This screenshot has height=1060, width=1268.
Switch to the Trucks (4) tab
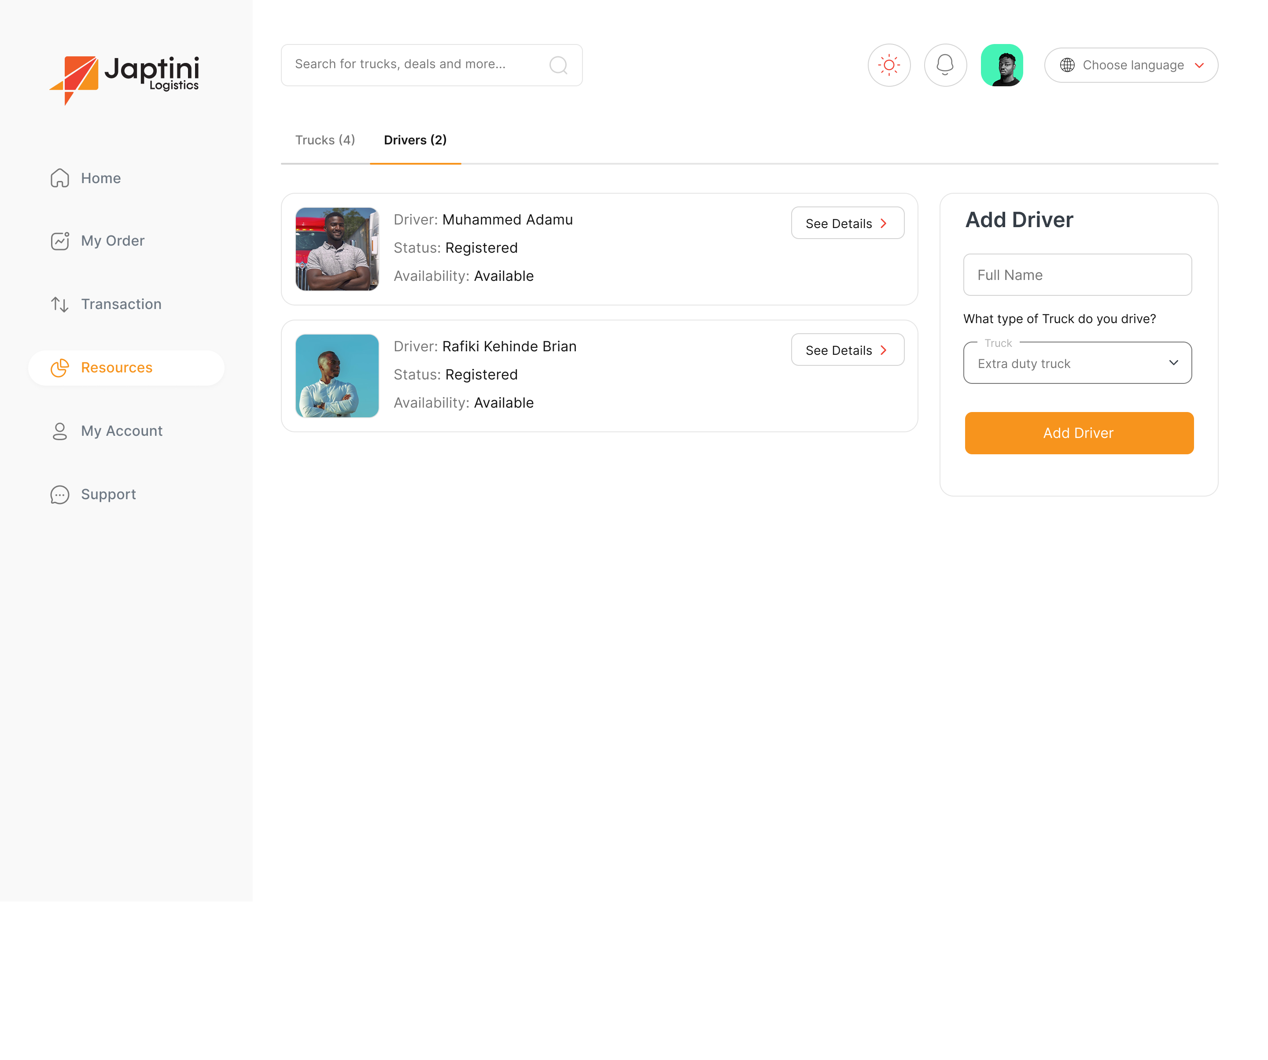(325, 140)
